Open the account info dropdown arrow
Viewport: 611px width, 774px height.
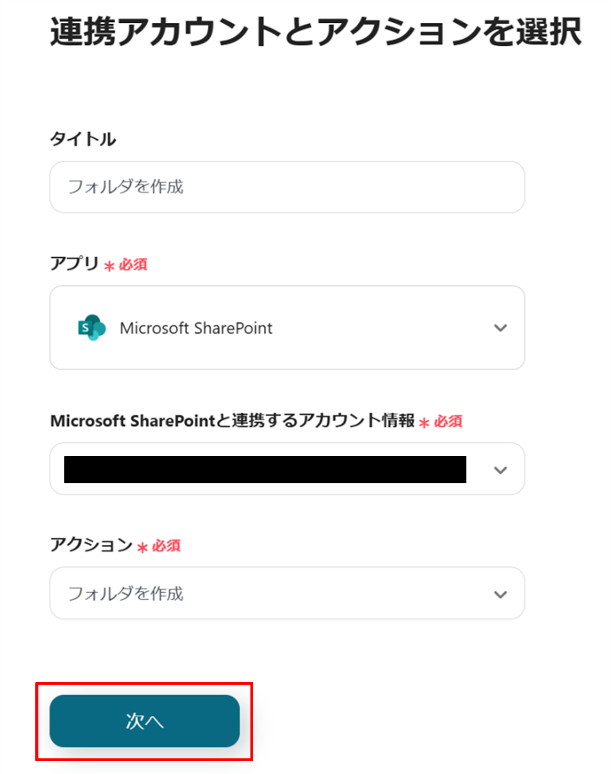point(500,470)
